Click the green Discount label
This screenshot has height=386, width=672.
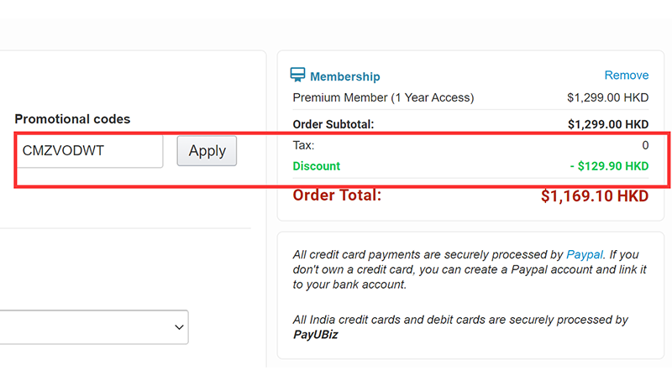(316, 166)
